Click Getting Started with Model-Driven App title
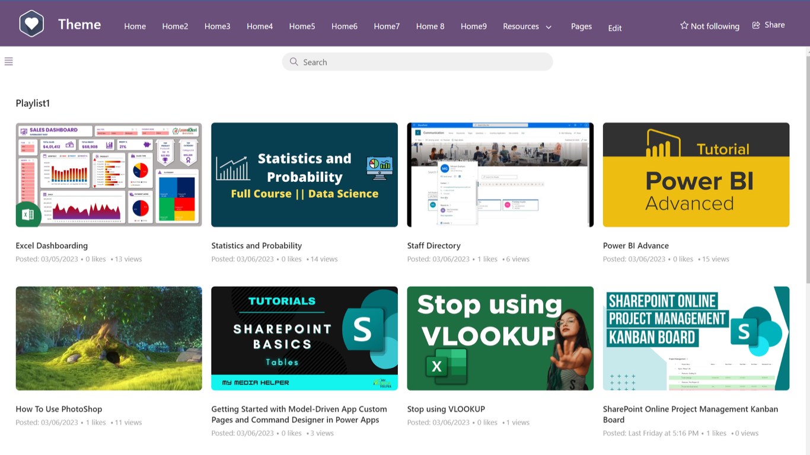The image size is (810, 455). coord(299,414)
